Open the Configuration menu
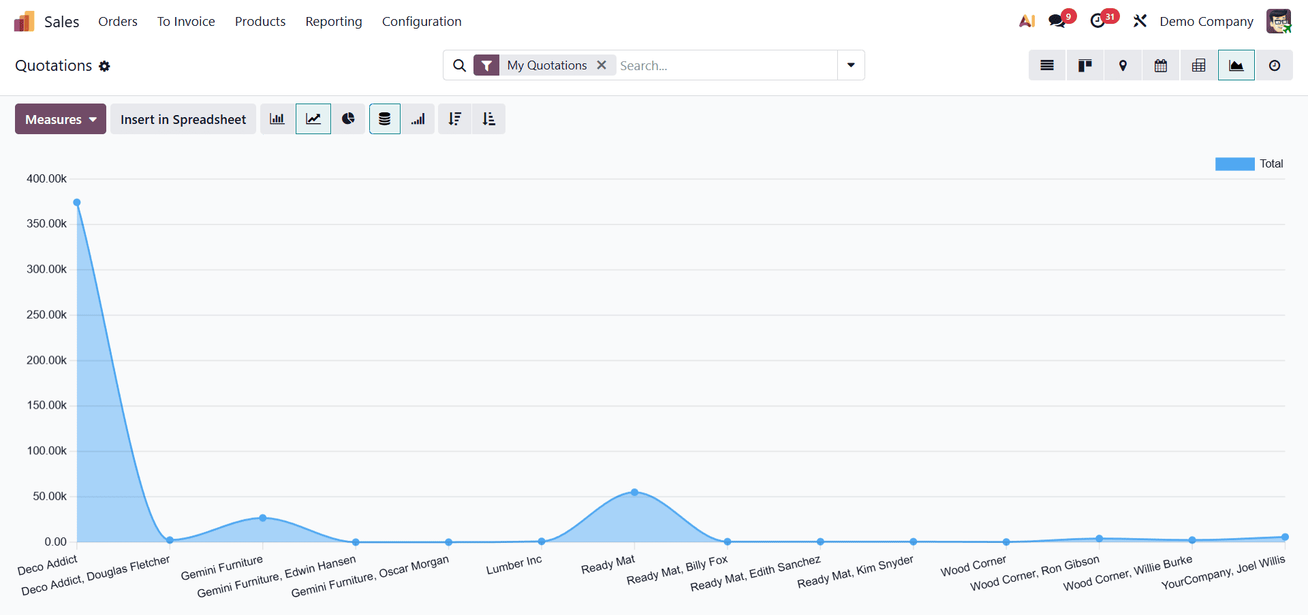The image size is (1308, 615). coord(422,21)
